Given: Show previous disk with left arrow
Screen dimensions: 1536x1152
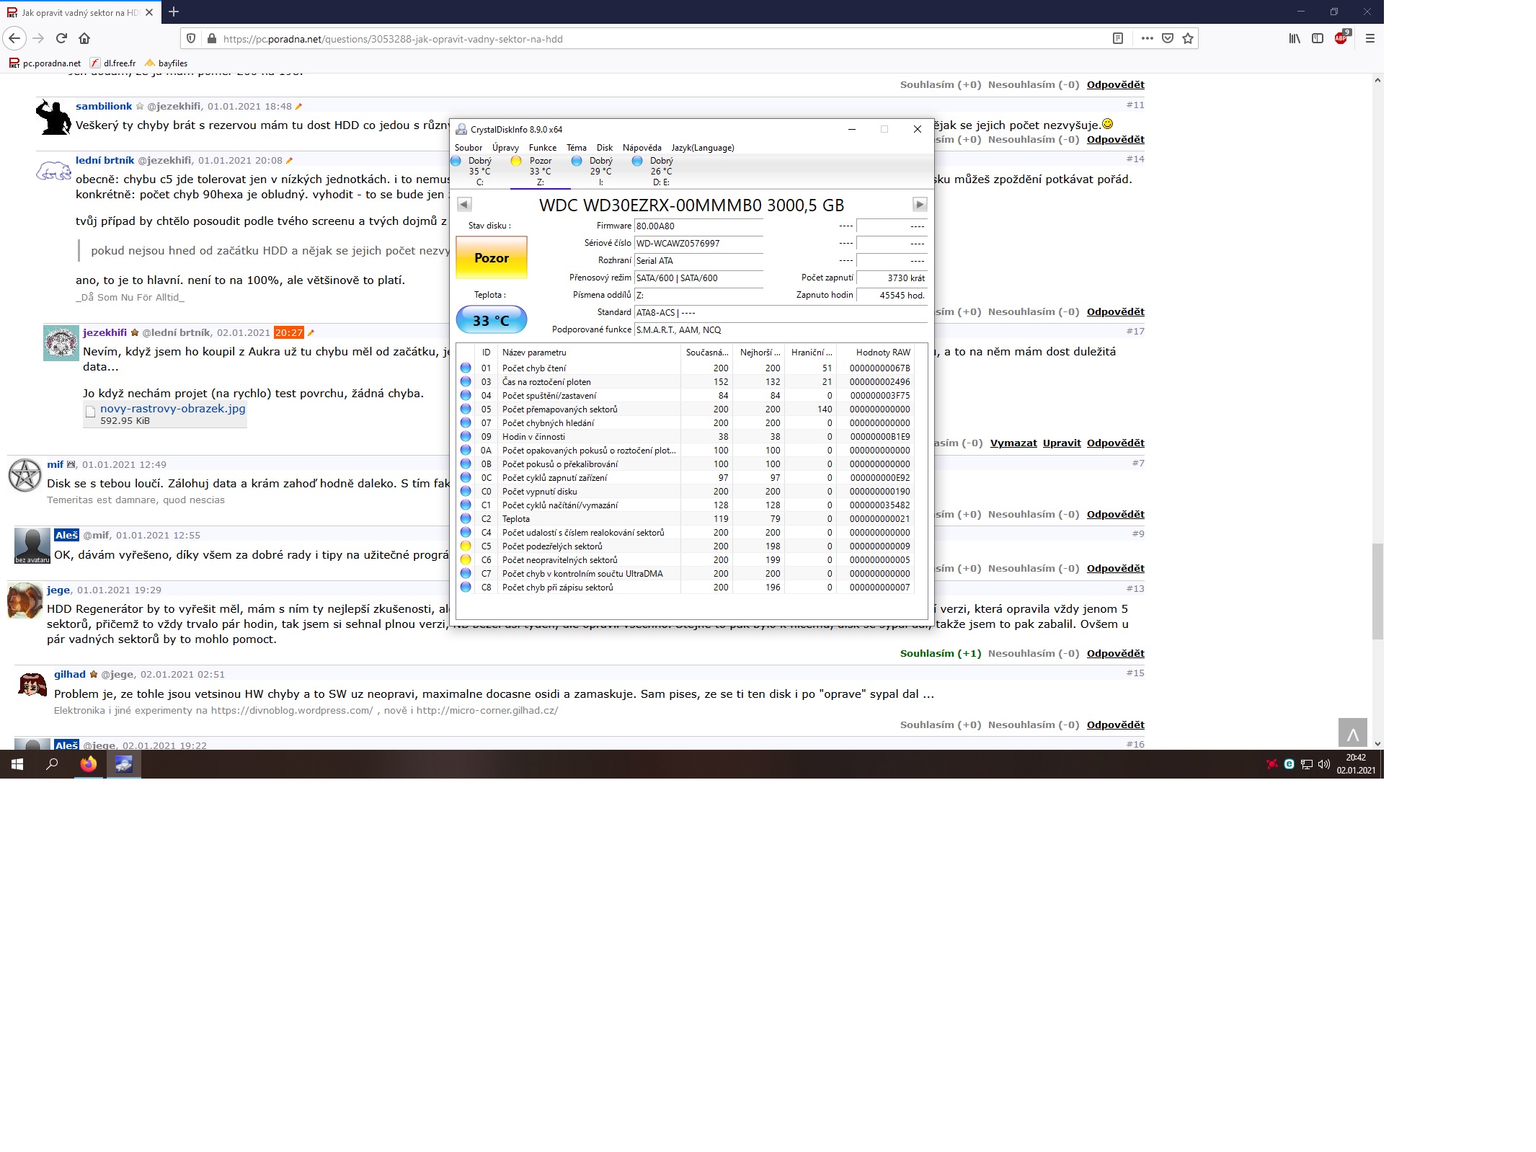Looking at the screenshot, I should click(x=464, y=205).
